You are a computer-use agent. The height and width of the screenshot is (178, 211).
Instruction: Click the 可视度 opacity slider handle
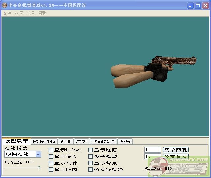39,168
